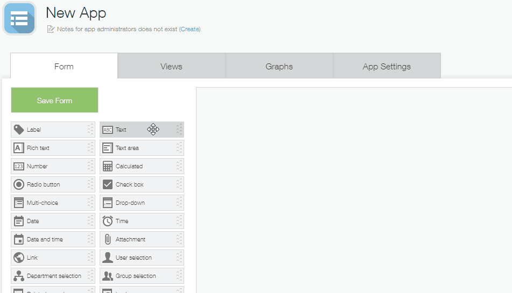This screenshot has width=512, height=293.
Task: Click the Attachment paperclip icon
Action: (108, 239)
